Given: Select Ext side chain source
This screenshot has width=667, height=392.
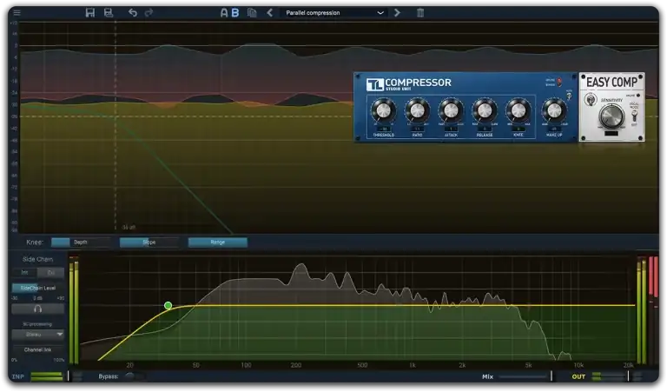Looking at the screenshot, I should click(51, 272).
